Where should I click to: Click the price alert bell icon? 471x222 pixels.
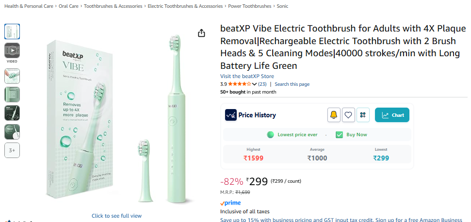(334, 115)
